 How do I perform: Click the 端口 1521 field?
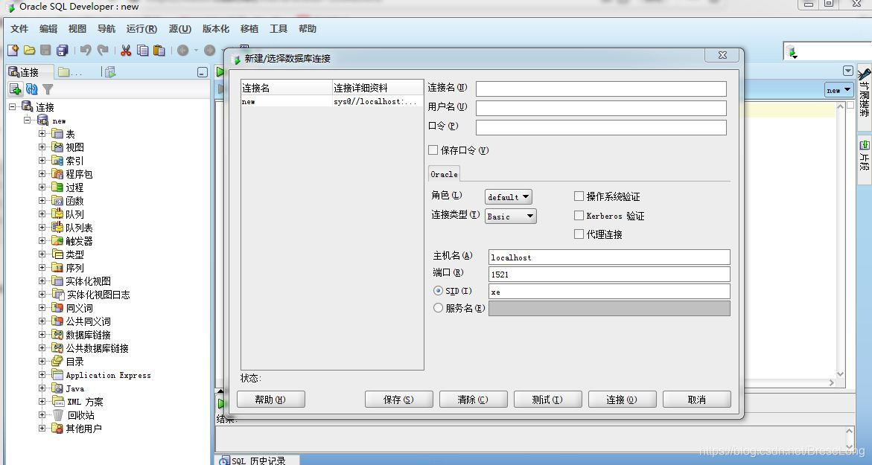(610, 274)
